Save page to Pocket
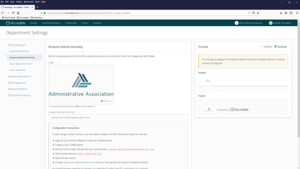 [253, 13]
